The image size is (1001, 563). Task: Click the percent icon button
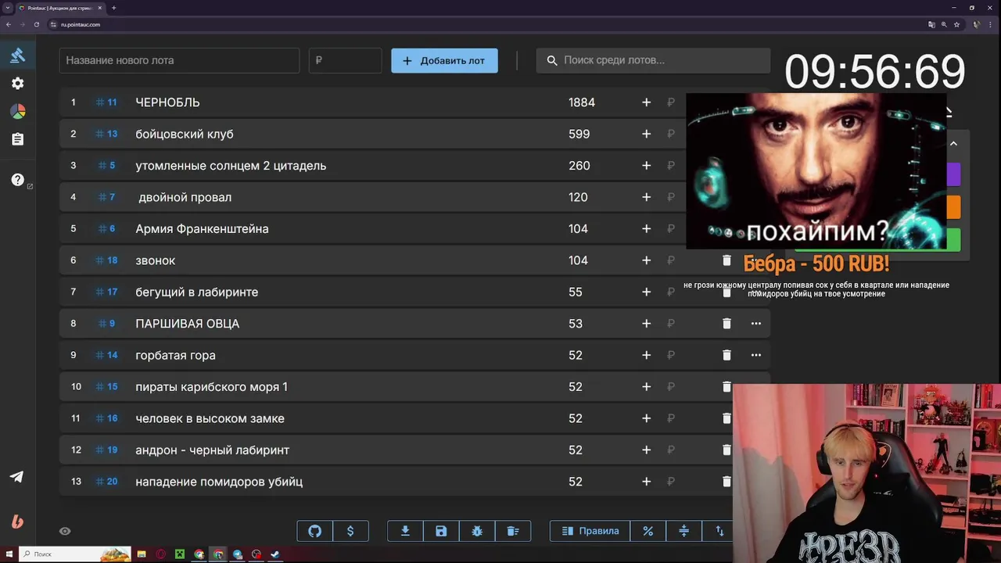pos(648,531)
